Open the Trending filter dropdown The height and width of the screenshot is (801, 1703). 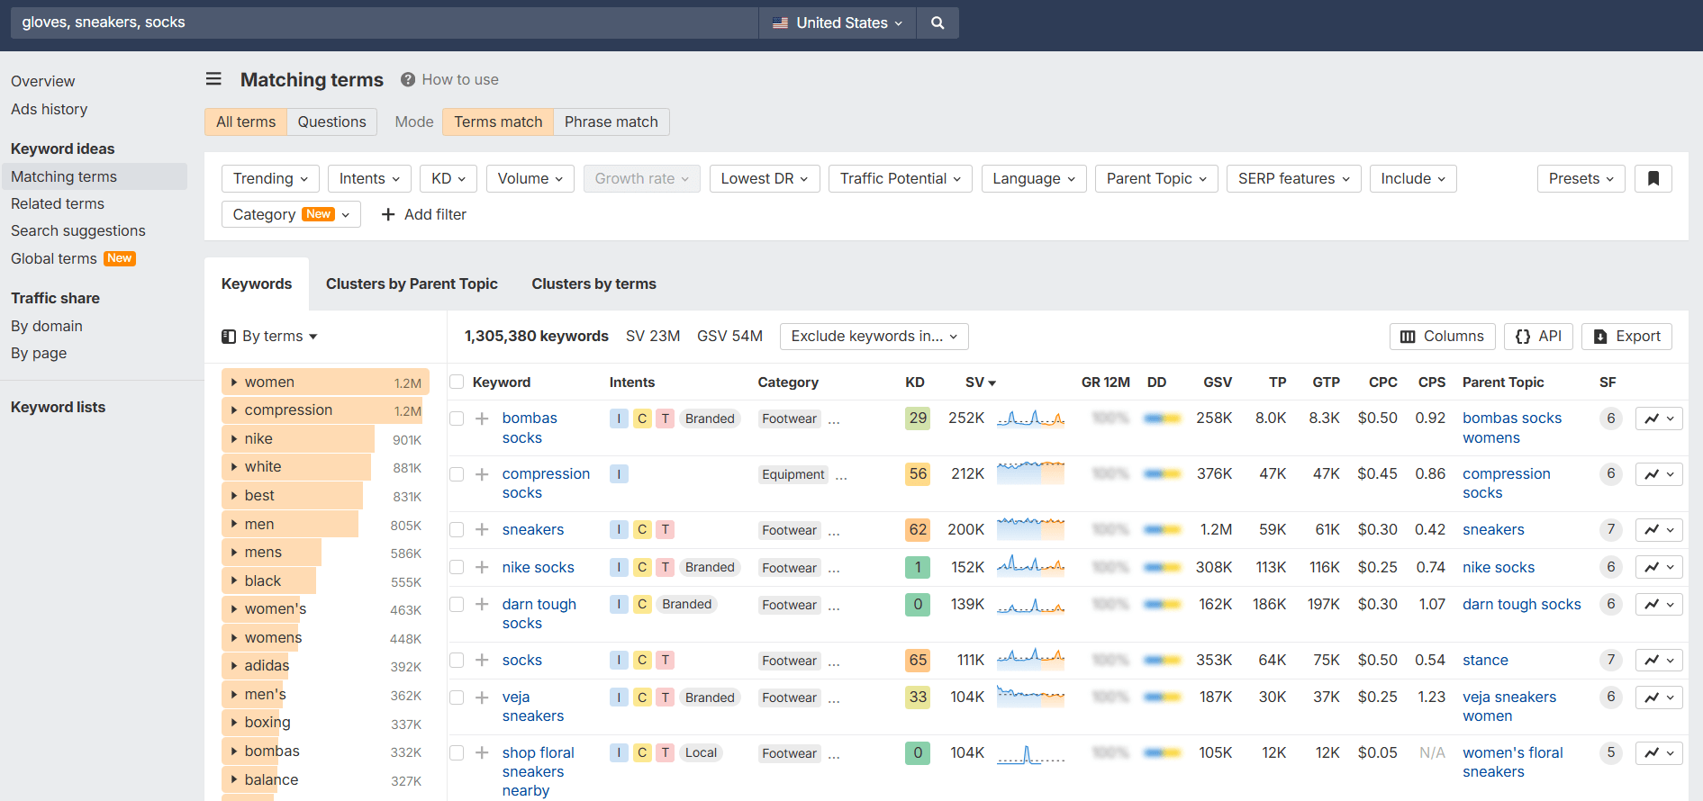270,178
